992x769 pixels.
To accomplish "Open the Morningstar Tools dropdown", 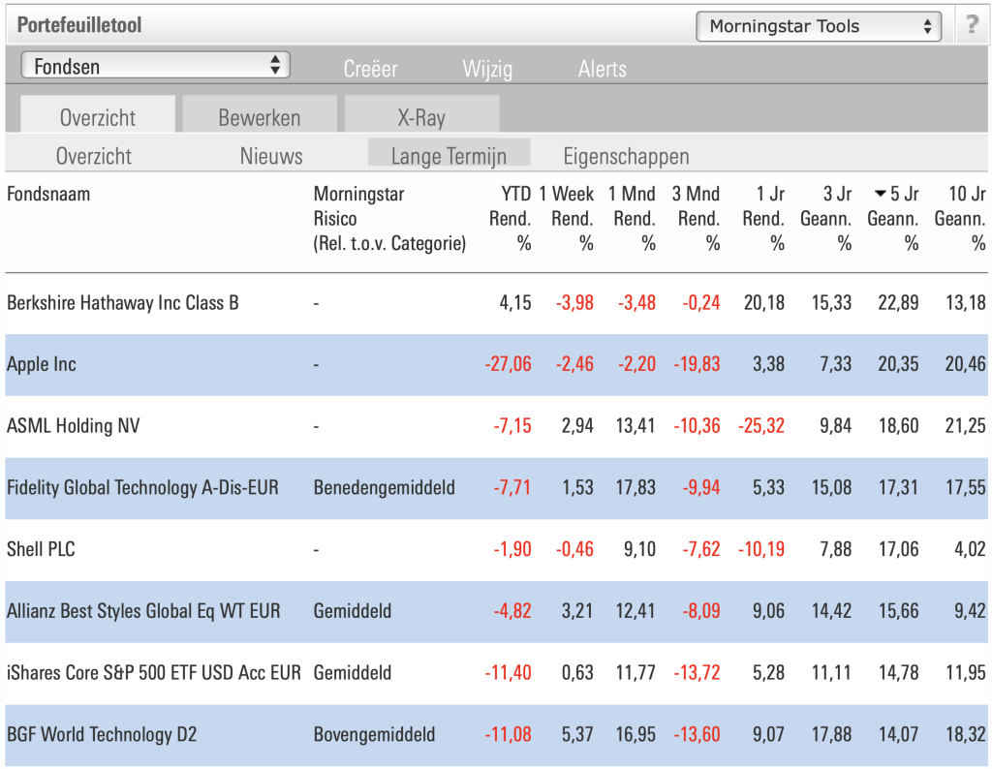I will click(819, 26).
